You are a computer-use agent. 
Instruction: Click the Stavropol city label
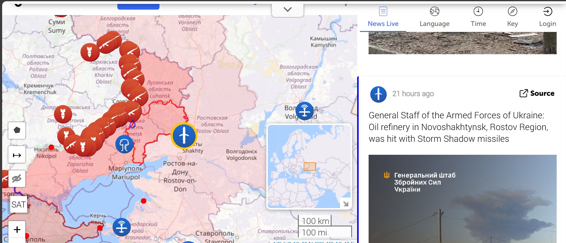click(215, 237)
